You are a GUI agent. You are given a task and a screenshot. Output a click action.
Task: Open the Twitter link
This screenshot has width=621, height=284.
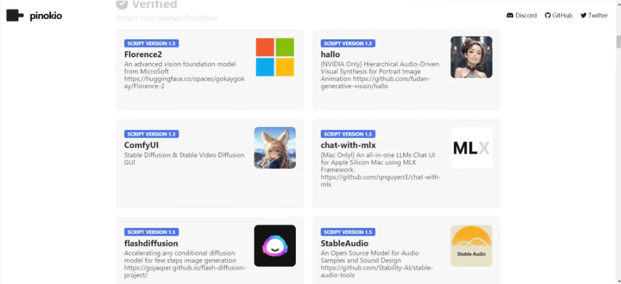(x=594, y=15)
